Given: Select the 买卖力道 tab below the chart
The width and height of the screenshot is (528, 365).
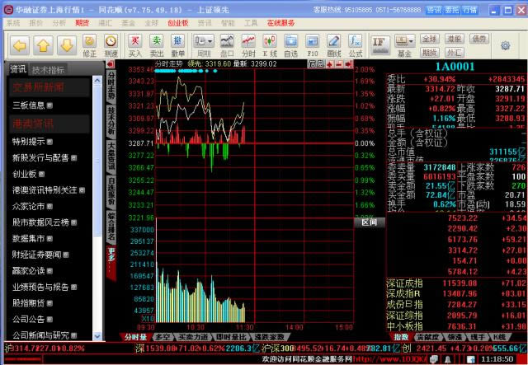Looking at the screenshot, I should point(194,337).
